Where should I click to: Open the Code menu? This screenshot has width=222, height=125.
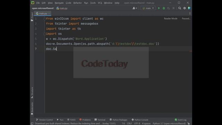pyautogui.click(x=68, y=3)
